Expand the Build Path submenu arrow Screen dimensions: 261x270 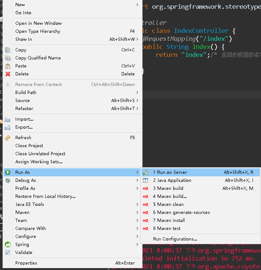pyautogui.click(x=137, y=93)
